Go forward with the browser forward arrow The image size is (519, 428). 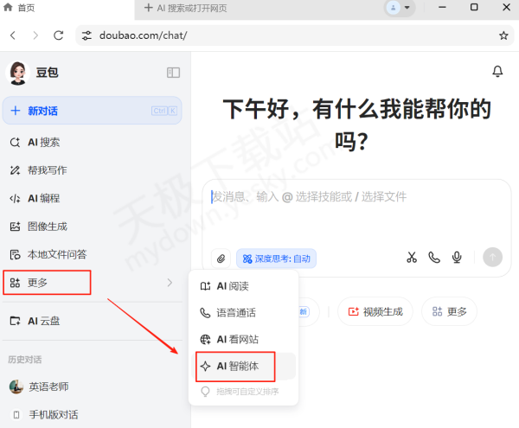35,35
